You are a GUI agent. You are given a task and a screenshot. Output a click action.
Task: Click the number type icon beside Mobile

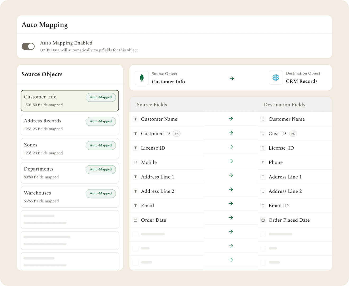click(x=136, y=162)
